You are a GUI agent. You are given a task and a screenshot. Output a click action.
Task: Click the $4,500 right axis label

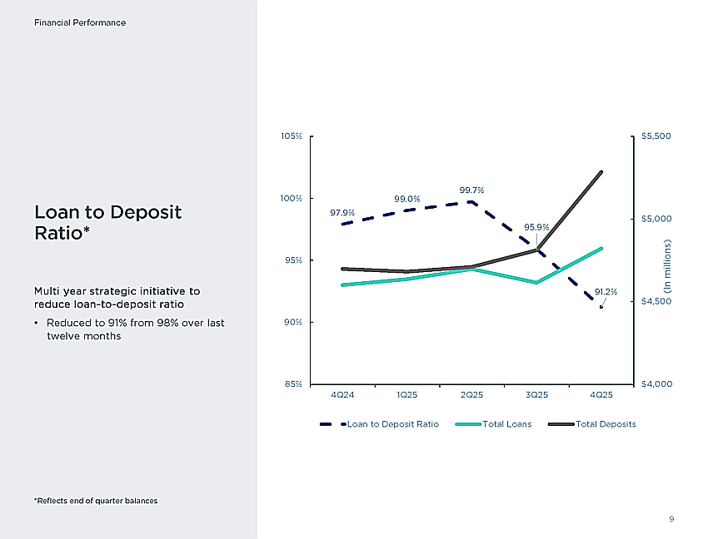(x=656, y=301)
